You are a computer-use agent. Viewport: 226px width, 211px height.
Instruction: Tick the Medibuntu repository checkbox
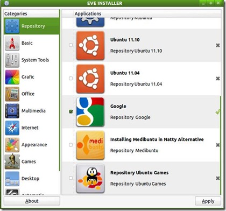click(71, 145)
